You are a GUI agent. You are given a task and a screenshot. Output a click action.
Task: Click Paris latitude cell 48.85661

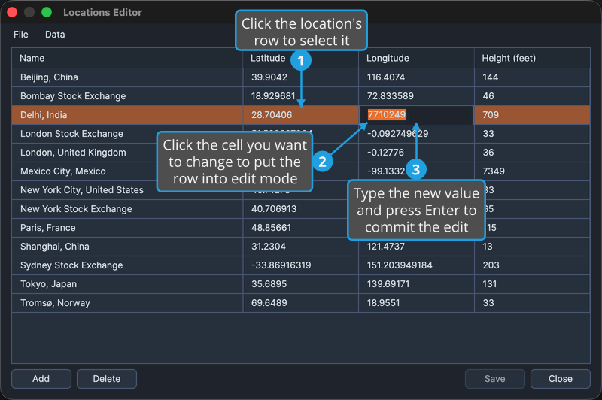tap(300, 228)
